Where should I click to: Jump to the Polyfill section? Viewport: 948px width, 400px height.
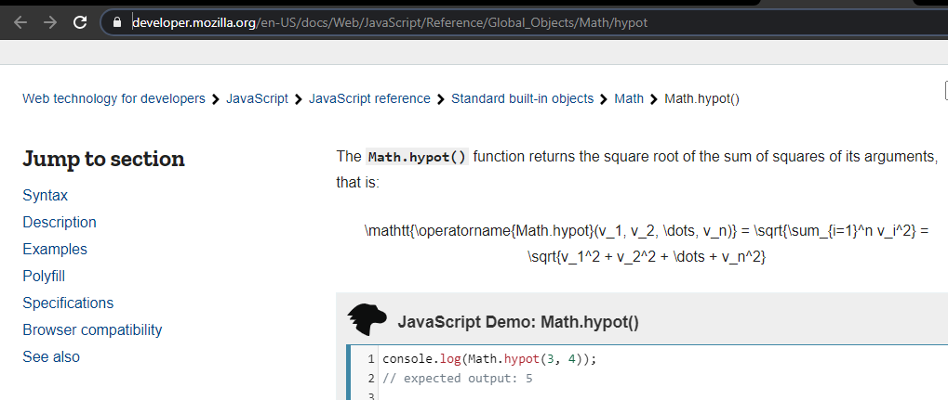(x=44, y=277)
